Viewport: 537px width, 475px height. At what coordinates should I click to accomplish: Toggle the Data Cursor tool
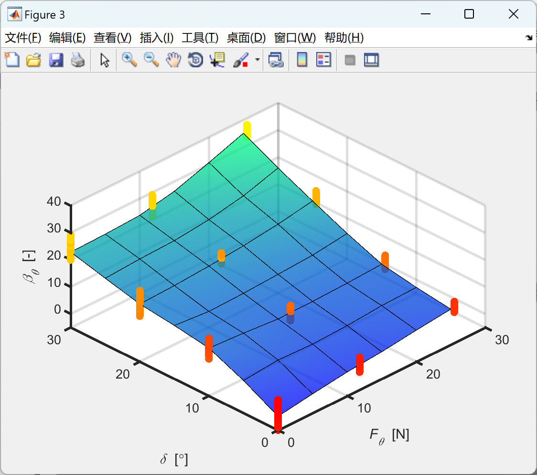[x=217, y=60]
